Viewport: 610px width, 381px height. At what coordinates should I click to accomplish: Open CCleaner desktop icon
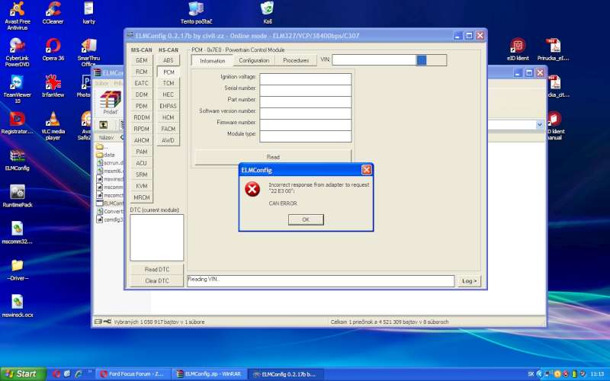point(53,10)
